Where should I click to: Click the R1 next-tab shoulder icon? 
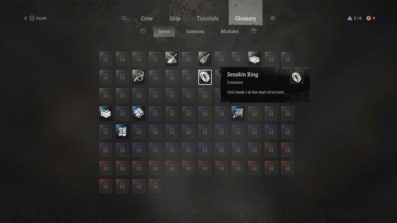(273, 18)
